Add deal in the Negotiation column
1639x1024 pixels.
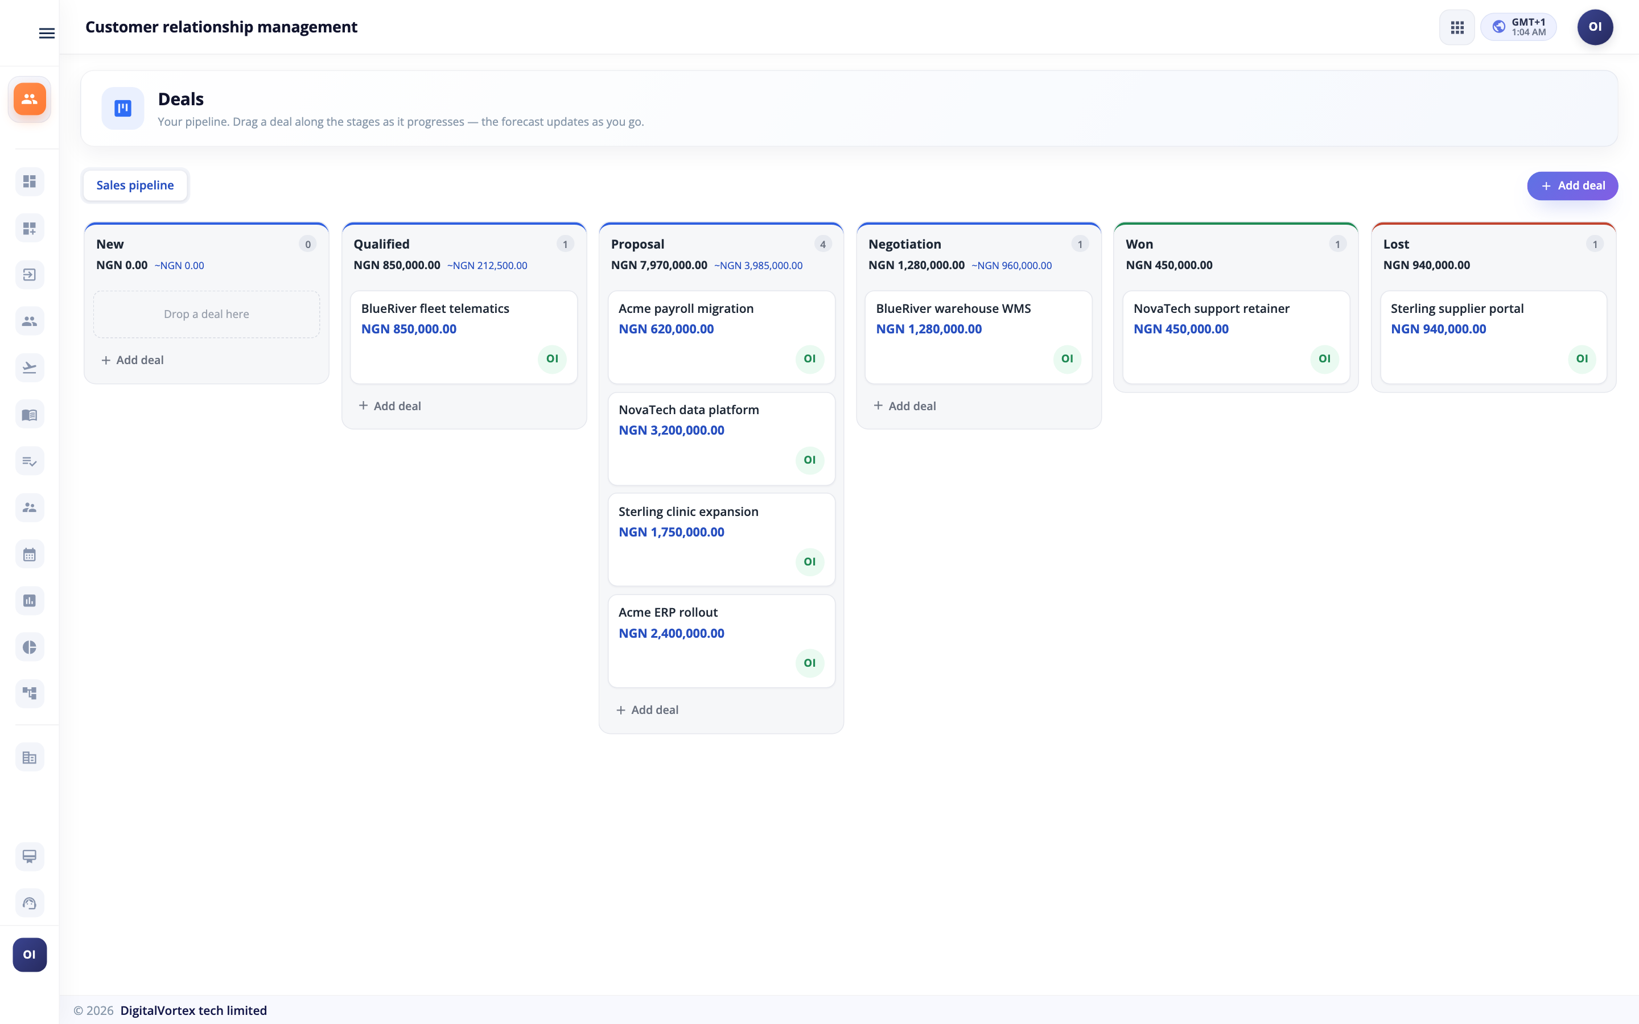(x=905, y=406)
